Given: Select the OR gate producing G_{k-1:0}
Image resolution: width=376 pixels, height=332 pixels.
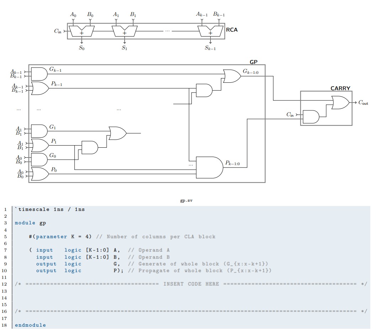Looking at the screenshot, I should (x=231, y=76).
